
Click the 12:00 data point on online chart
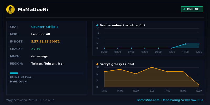199,44
